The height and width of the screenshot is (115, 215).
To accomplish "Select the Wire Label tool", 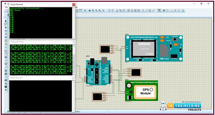I will (x=6, y=31).
